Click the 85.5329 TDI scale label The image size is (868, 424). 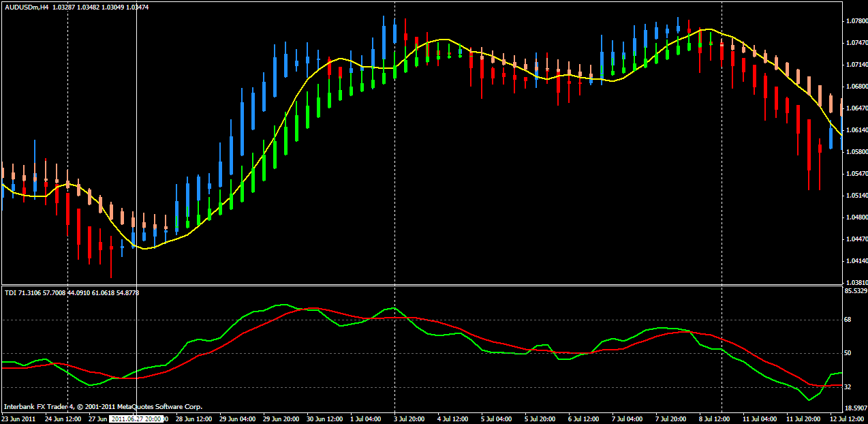(856, 291)
